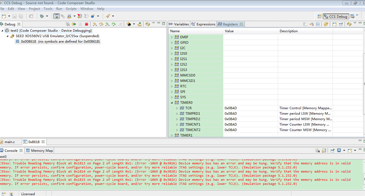
Task: Click the Debug bug icon in toolbar
Action: pos(42,16)
